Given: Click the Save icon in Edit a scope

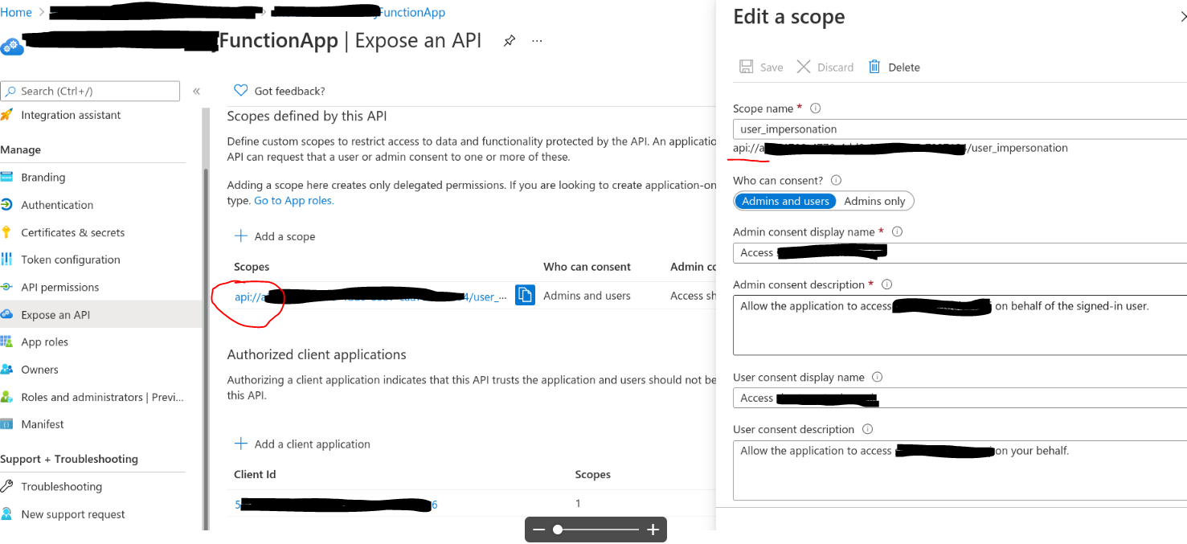Looking at the screenshot, I should 747,67.
